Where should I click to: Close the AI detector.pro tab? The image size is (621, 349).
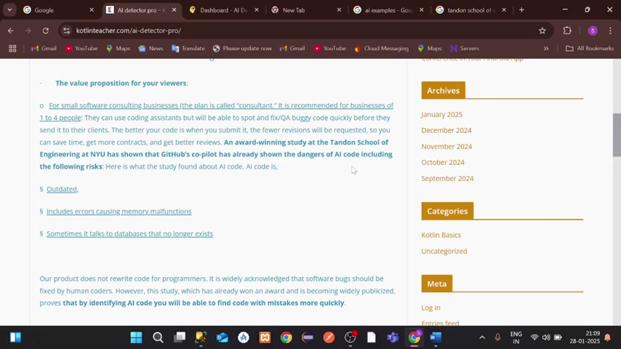[x=175, y=10]
